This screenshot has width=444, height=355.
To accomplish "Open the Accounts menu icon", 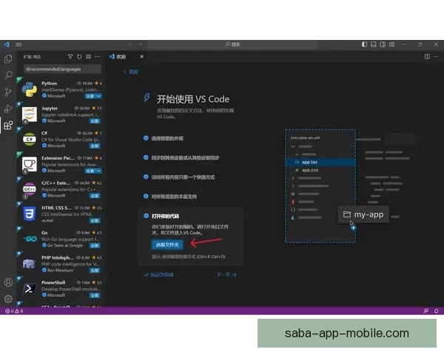I will coord(8,283).
